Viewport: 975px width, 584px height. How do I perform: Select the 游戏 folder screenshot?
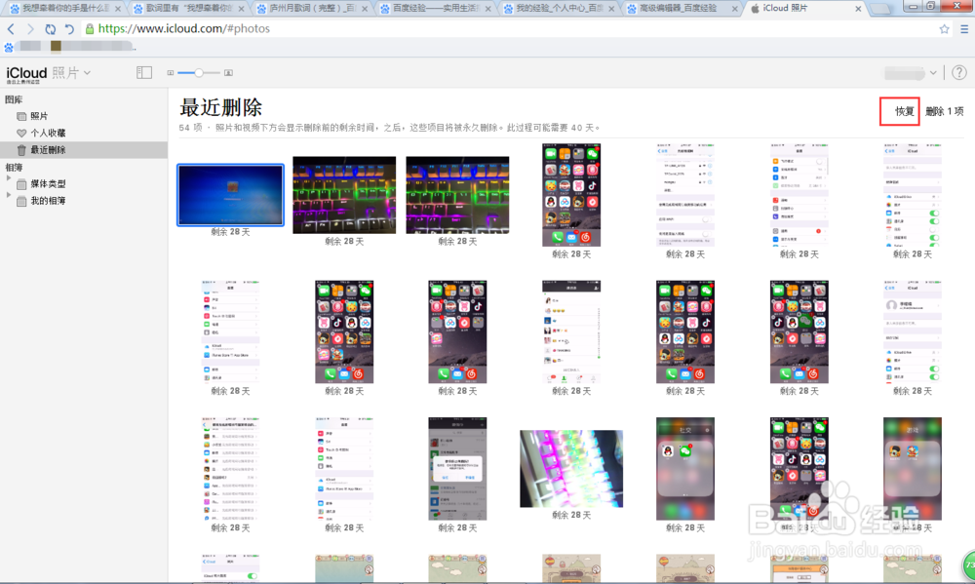click(x=913, y=468)
